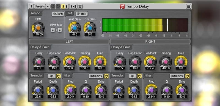This screenshot has width=220, height=106.
Task: Edit the left Rep Period value 13.8
Action: pyautogui.click(x=54, y=68)
